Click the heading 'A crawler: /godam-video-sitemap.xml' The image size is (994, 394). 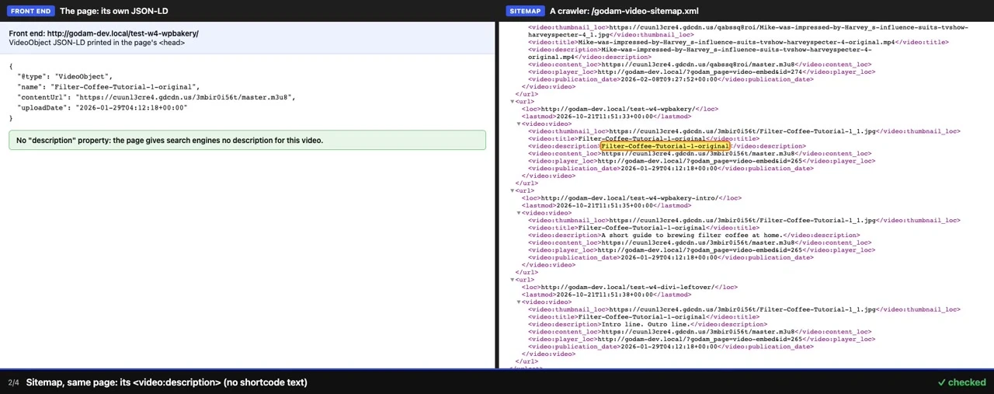624,11
